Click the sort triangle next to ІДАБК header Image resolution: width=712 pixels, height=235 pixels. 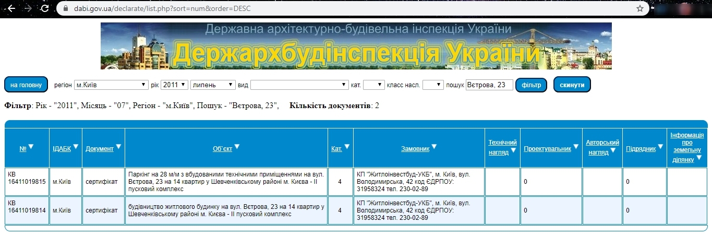(x=76, y=147)
